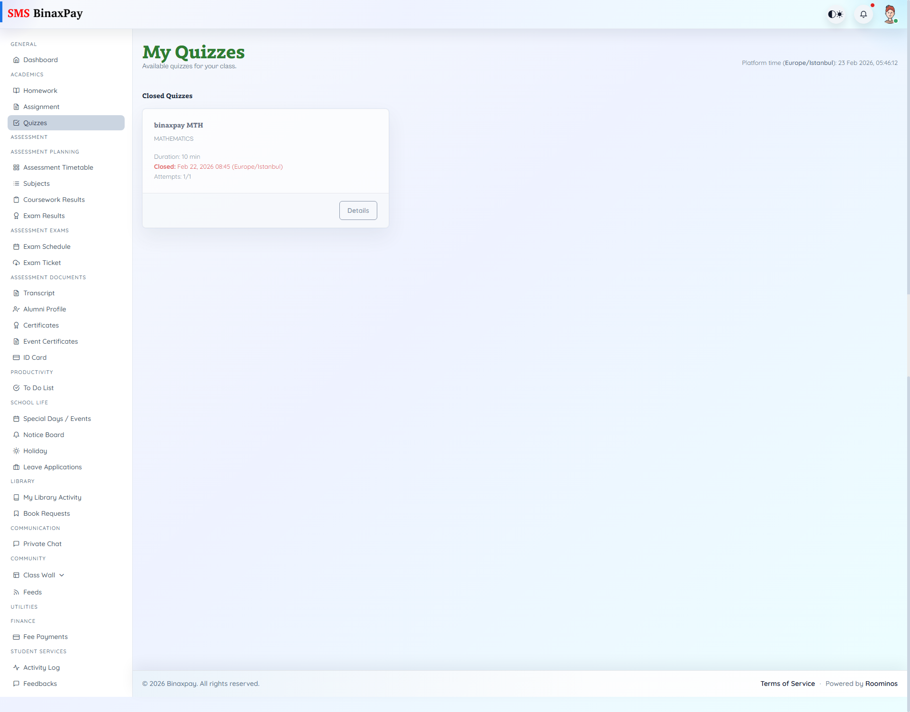910x712 pixels.
Task: Open the binaxpay MTH quiz card
Action: (x=265, y=151)
